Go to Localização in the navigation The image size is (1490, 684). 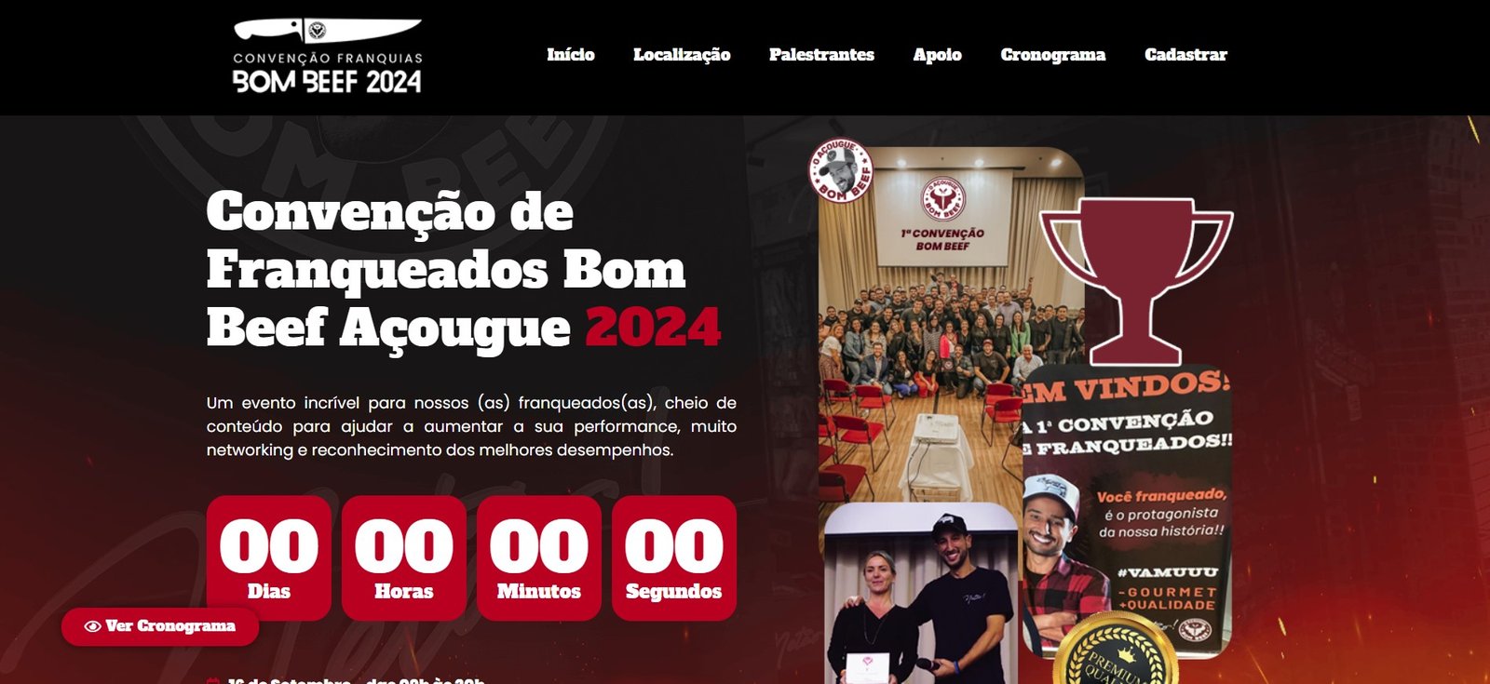click(x=682, y=55)
